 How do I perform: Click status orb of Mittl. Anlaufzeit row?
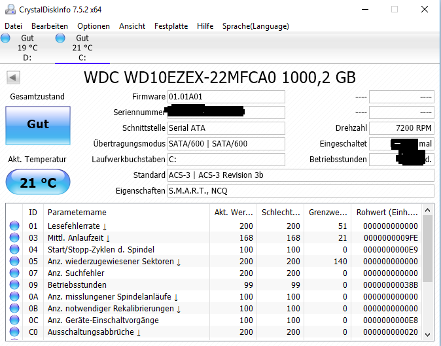[14, 237]
